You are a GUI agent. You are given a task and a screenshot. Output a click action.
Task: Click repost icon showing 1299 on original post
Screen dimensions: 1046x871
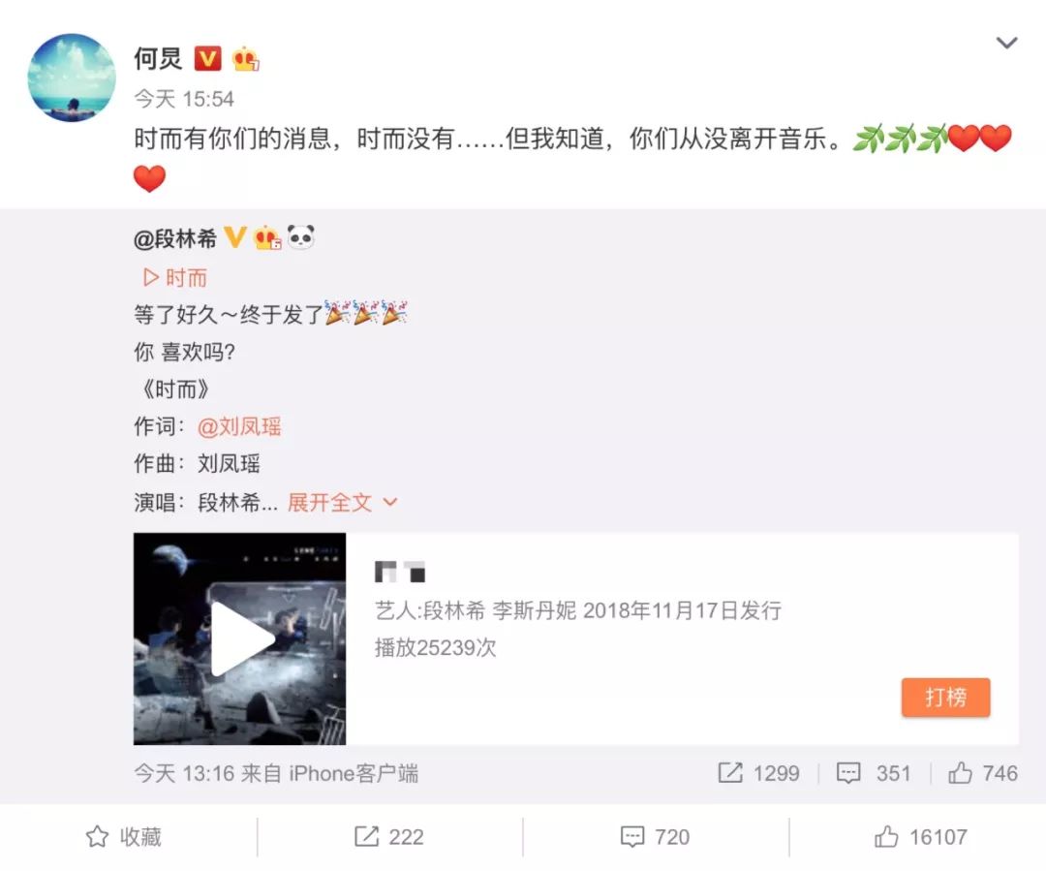click(x=758, y=773)
